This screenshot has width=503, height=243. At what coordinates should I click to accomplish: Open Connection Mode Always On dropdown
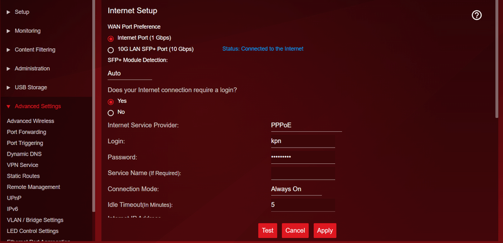click(296, 189)
